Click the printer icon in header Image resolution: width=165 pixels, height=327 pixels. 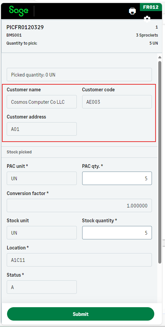point(132,11)
